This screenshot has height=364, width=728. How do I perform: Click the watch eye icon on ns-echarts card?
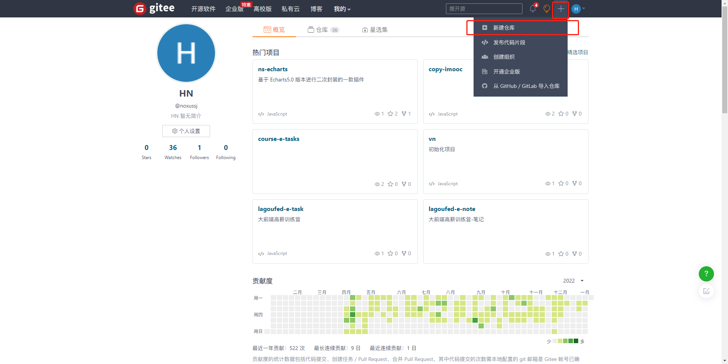pos(377,114)
